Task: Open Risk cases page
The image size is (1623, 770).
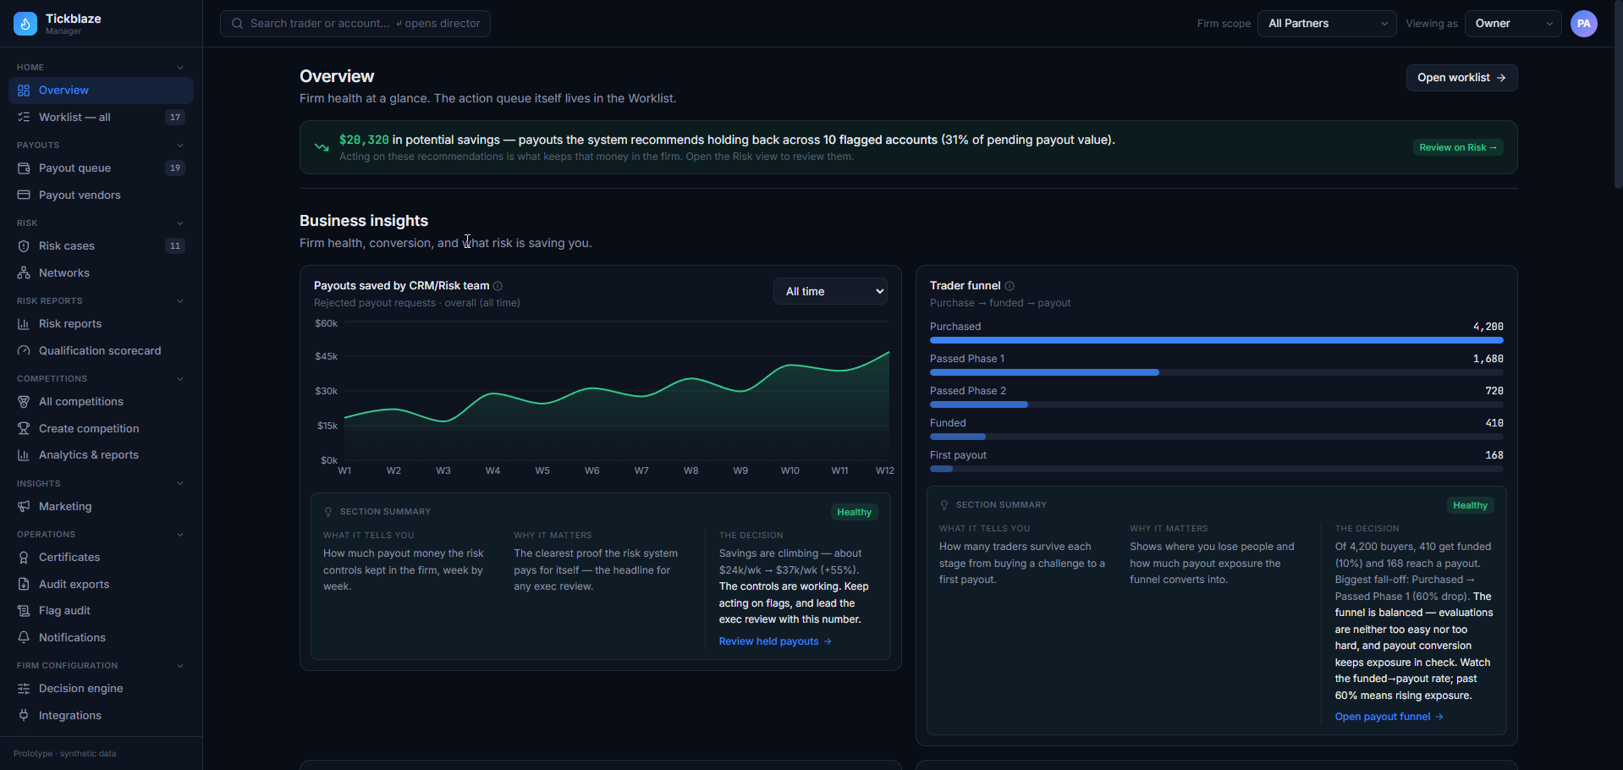Action: coord(101,246)
